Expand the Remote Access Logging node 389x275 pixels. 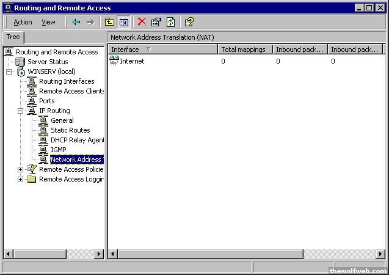[20, 179]
